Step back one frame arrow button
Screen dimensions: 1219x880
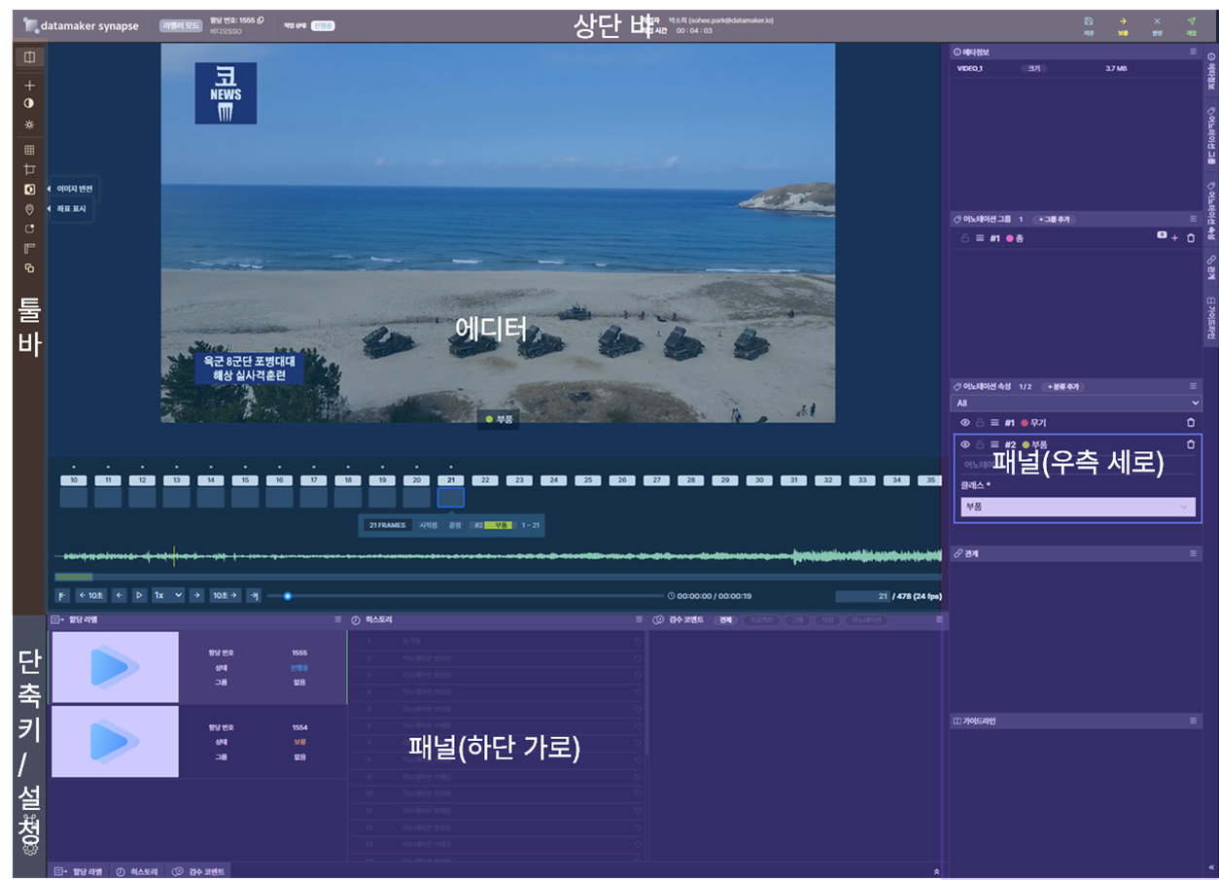120,595
